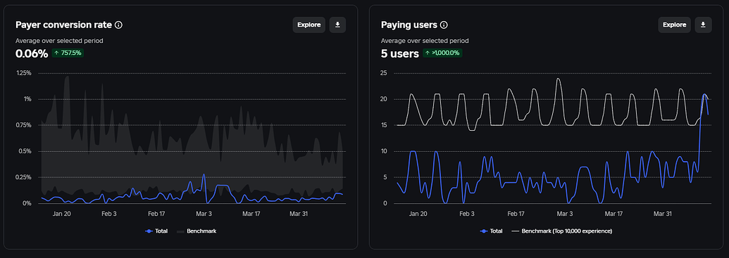The width and height of the screenshot is (729, 258).
Task: Click Feb 3 label on Payer conversion chart
Action: pos(108,214)
